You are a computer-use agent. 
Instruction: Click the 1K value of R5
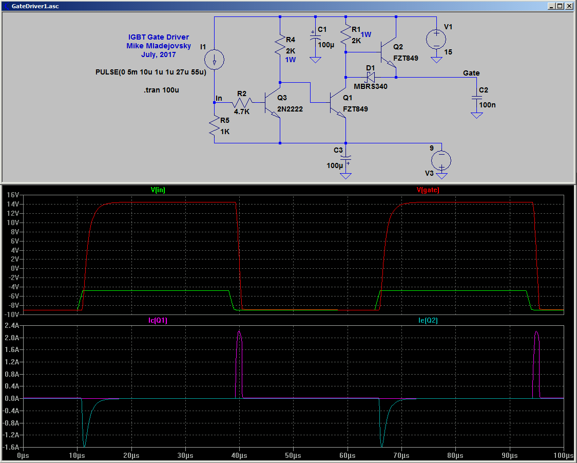(225, 132)
